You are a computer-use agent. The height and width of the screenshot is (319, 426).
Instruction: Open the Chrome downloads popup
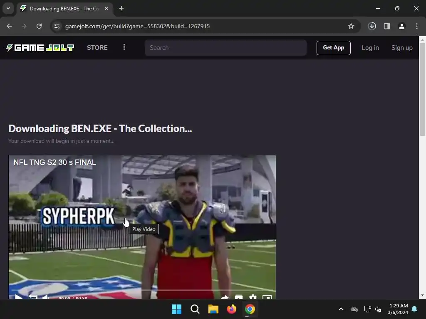(x=372, y=26)
